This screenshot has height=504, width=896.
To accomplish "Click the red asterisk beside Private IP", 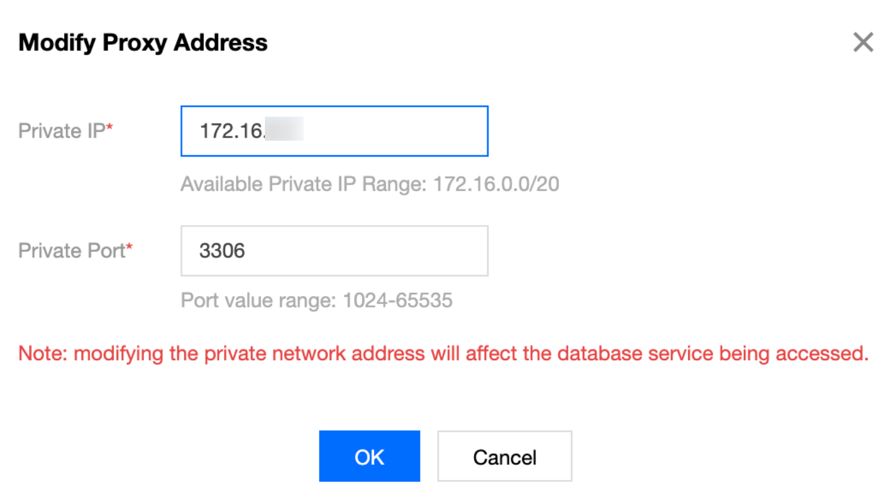I will click(110, 129).
